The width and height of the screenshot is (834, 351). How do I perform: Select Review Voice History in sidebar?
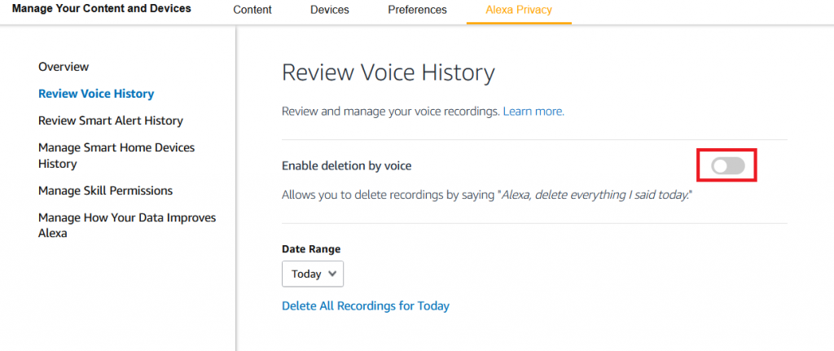click(x=96, y=94)
